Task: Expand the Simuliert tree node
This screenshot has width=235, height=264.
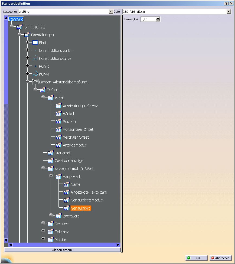Action: pyautogui.click(x=43, y=223)
